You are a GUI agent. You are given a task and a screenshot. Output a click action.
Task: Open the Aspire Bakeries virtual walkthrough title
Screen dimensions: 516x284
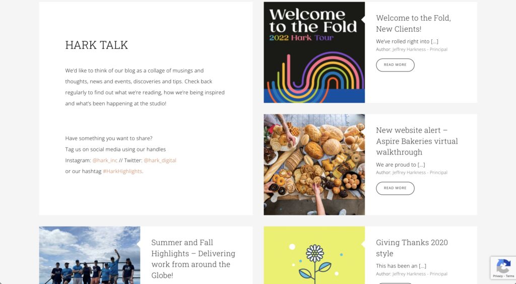(417, 141)
